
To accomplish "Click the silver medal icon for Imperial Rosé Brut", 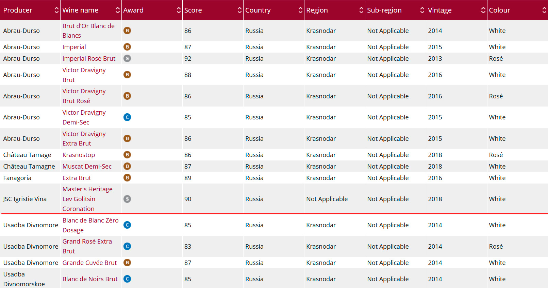I will tap(127, 58).
